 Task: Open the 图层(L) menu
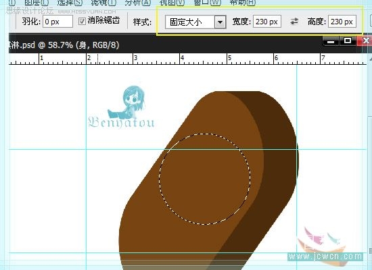pos(37,3)
